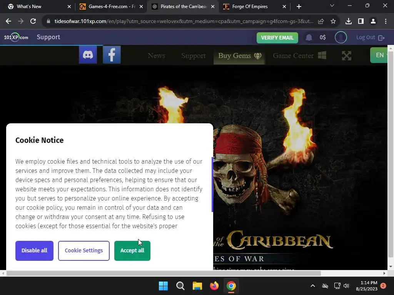Screen dimensions: 394x295
Task: Click the 101XP.com logo
Action: point(16,37)
